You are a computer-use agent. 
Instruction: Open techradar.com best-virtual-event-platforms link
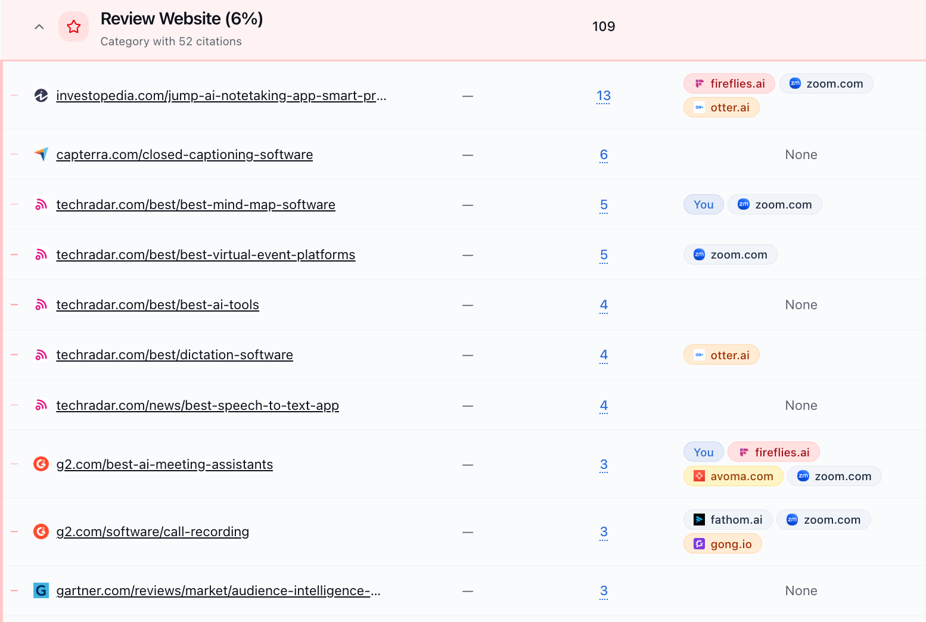[206, 254]
